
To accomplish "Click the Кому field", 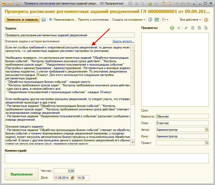I will click(x=182, y=136).
